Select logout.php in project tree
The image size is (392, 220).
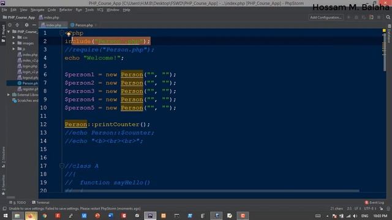pos(28,78)
